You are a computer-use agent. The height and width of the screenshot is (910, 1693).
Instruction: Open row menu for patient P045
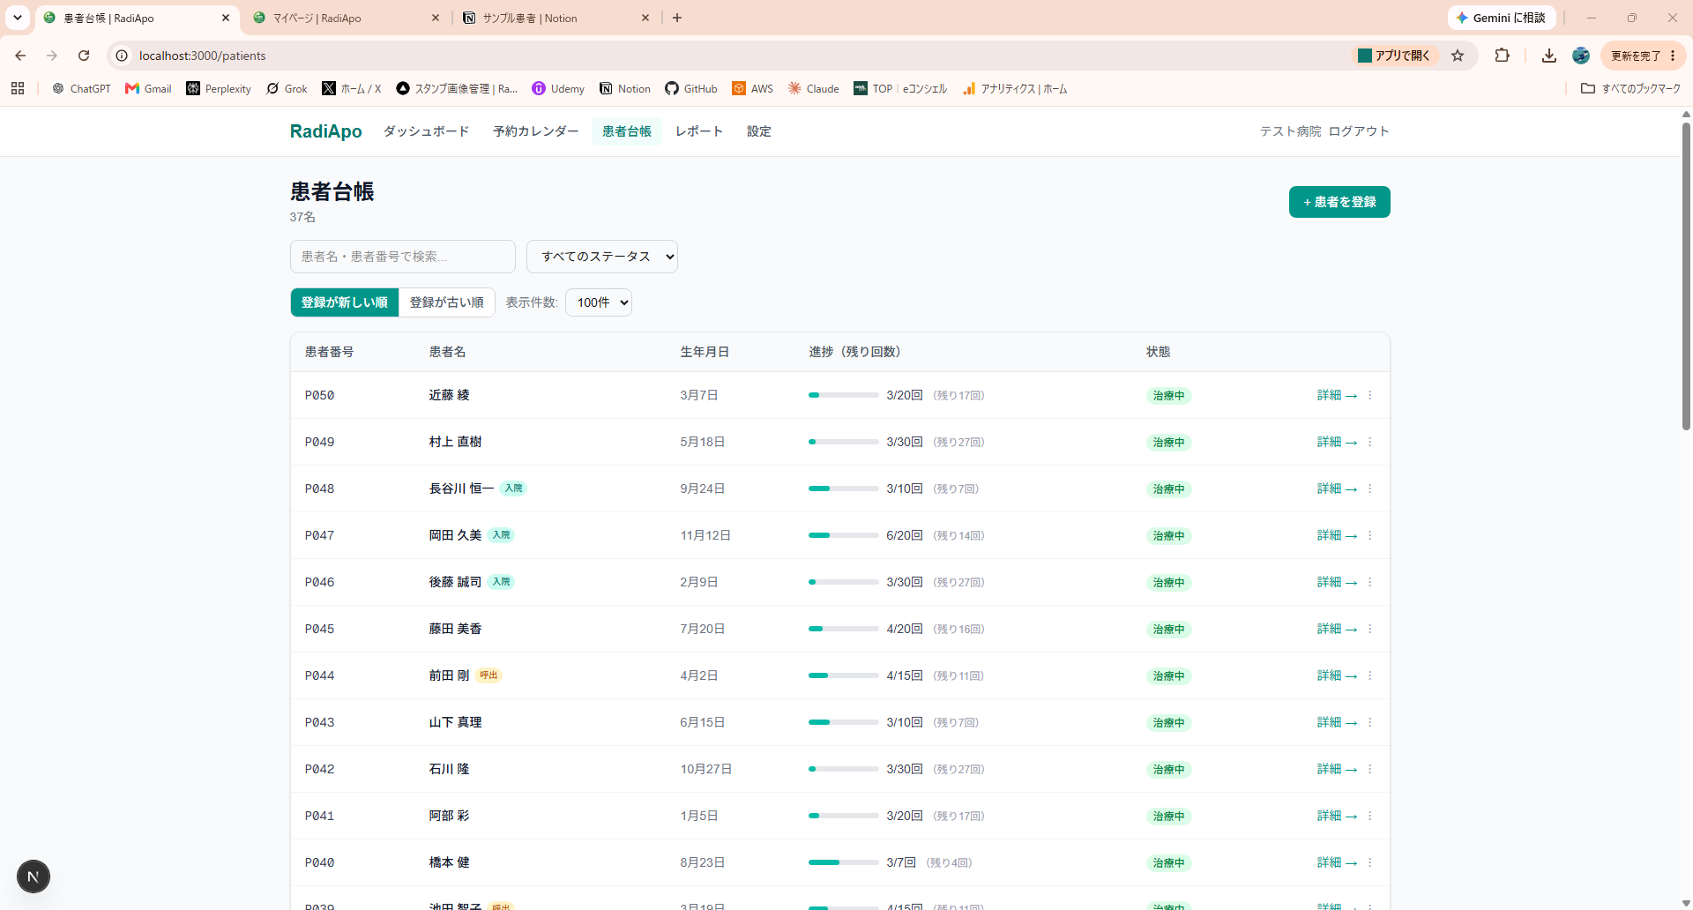coord(1369,629)
